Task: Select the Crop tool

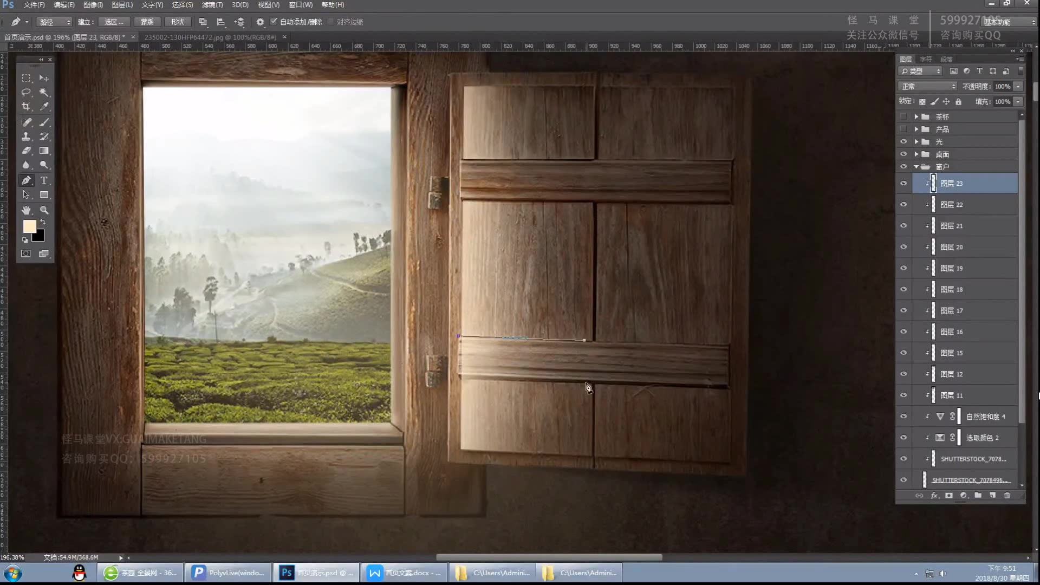Action: [x=26, y=107]
